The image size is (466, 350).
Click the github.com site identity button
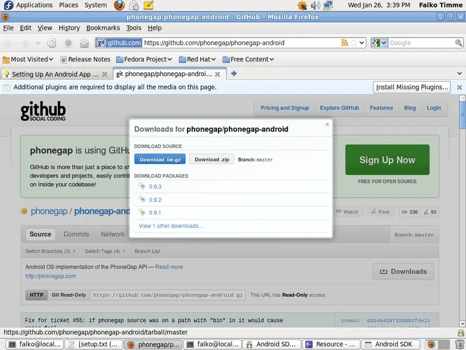click(119, 43)
